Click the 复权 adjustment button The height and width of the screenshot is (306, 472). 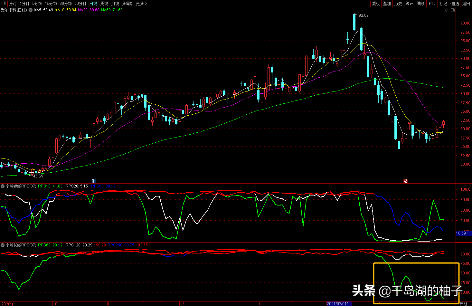point(376,4)
